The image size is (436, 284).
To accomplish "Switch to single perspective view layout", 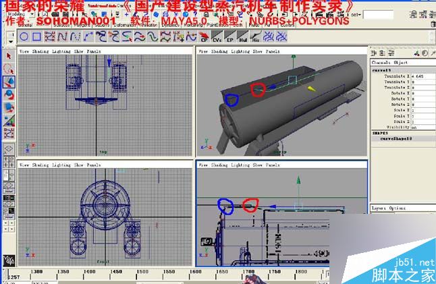I will pyautogui.click(x=9, y=149).
